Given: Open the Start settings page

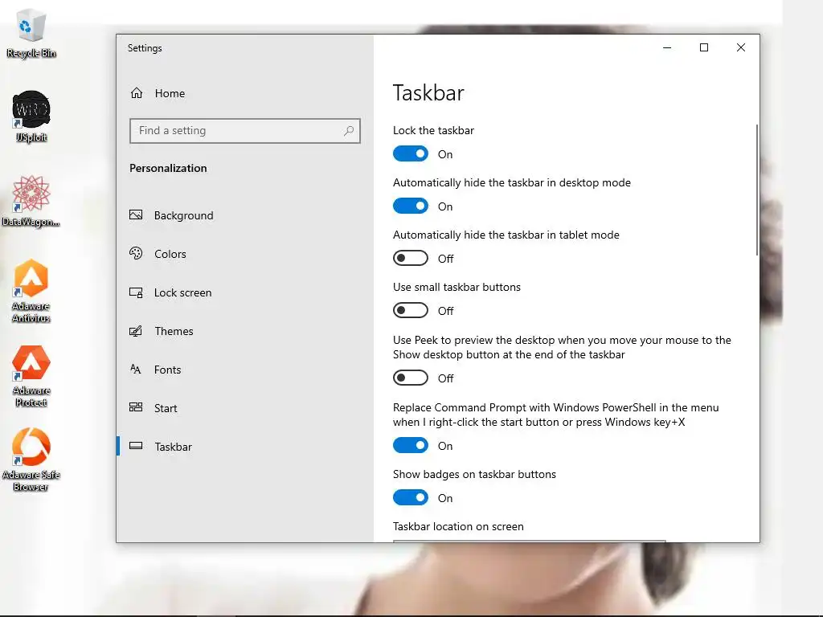Looking at the screenshot, I should click(166, 408).
